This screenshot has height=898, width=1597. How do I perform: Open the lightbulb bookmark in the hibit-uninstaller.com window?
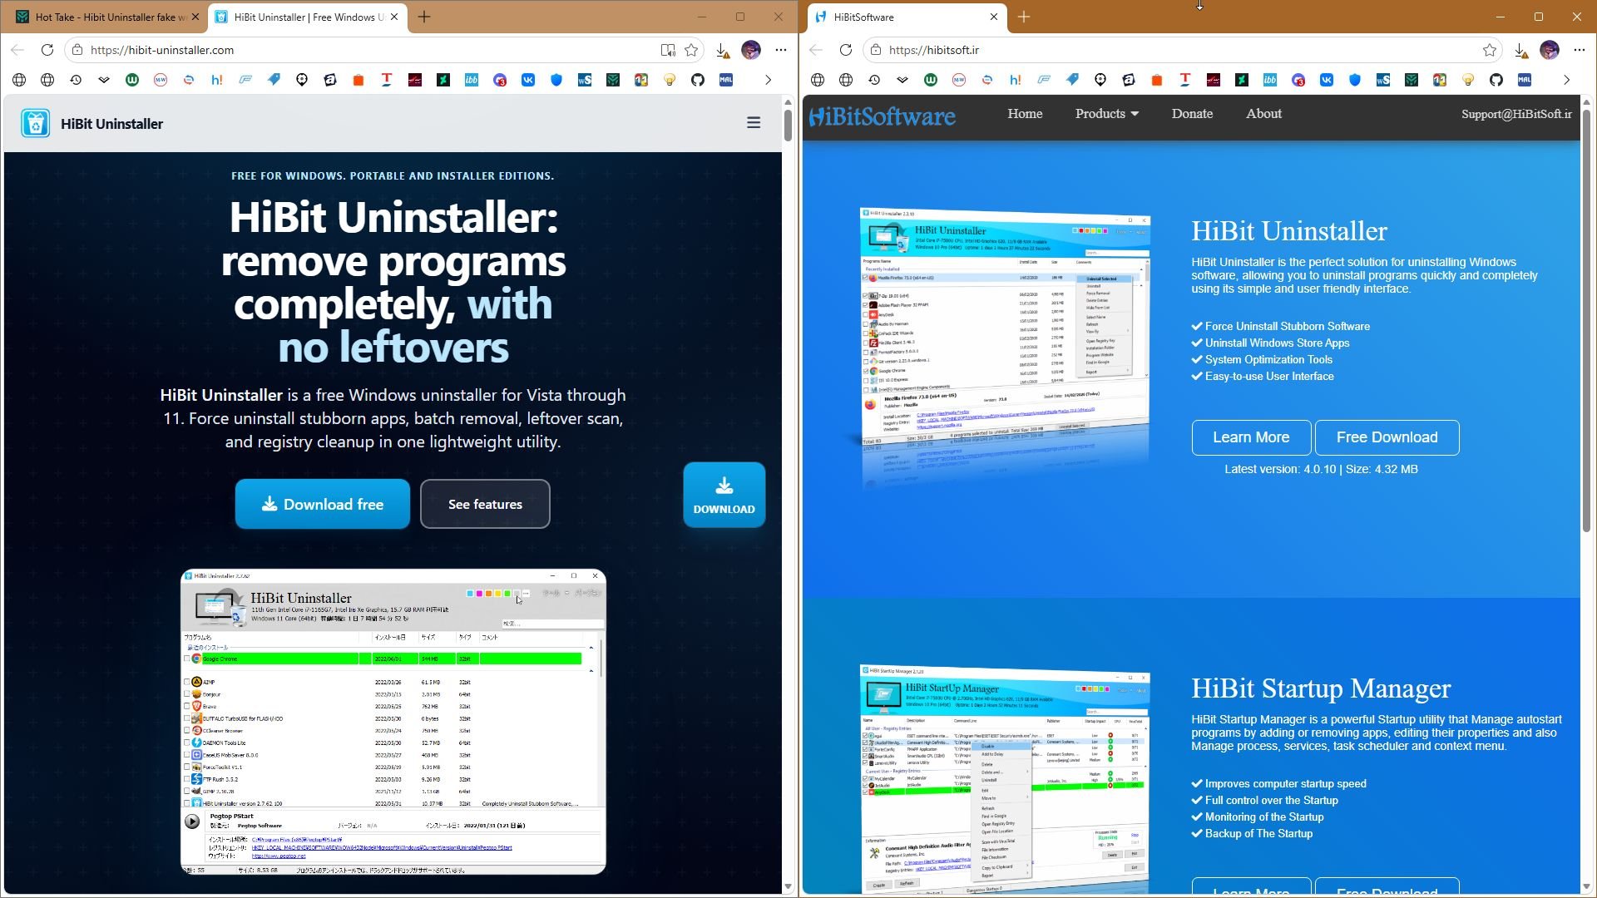[x=670, y=80]
